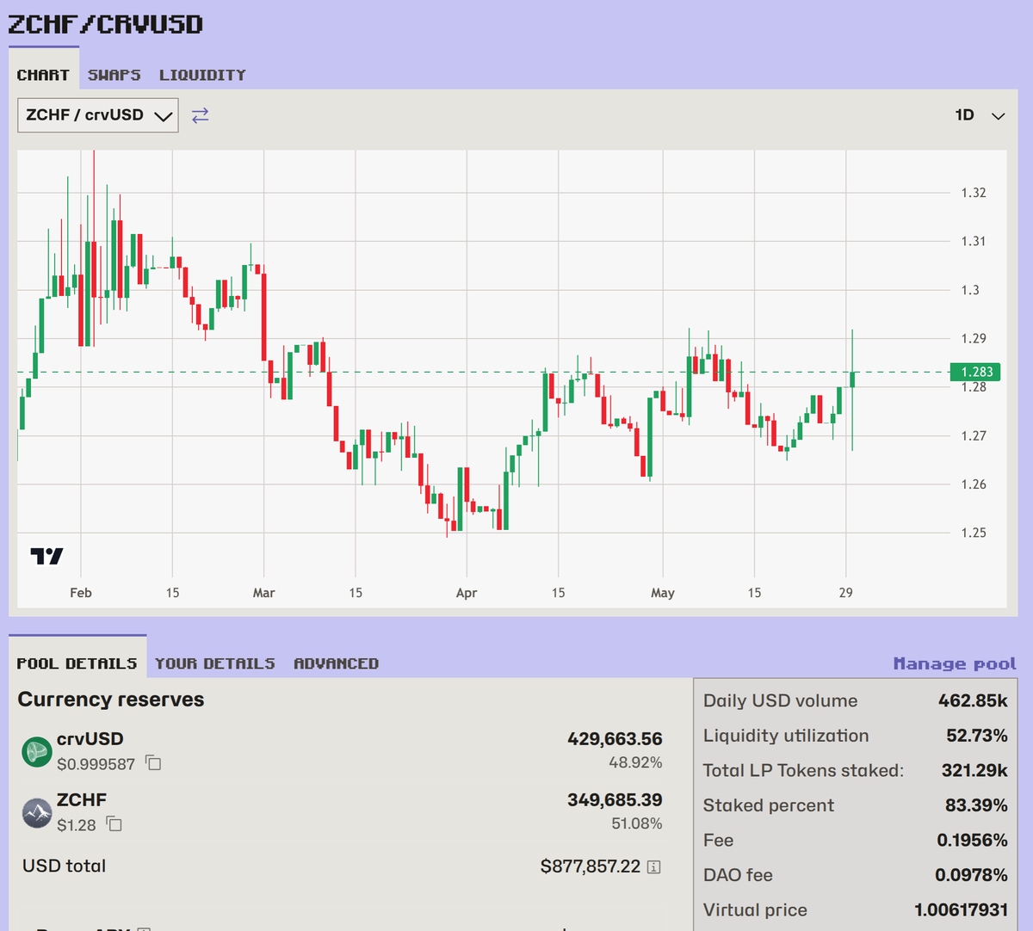
Task: Click the Apr label on time axis
Action: (467, 593)
